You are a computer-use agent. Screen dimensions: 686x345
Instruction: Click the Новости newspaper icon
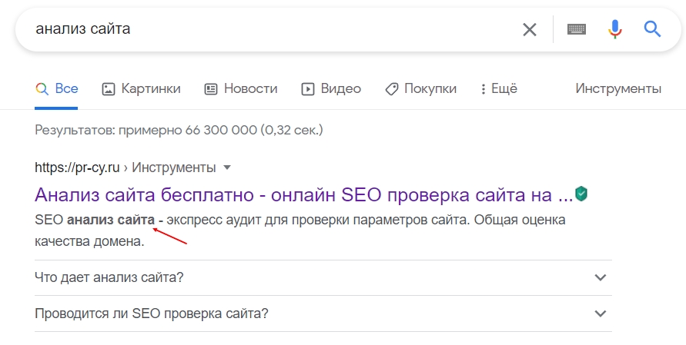pos(211,90)
